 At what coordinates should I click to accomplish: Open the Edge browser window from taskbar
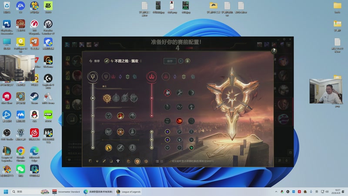click(x=98, y=192)
